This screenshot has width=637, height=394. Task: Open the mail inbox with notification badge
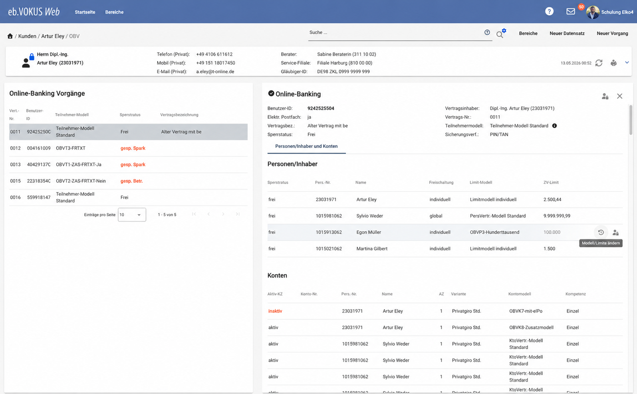[571, 11]
